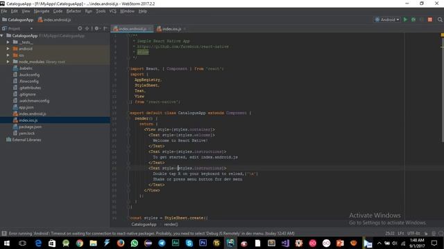The width and height of the screenshot is (444, 249).
Task: Fold the render() method gutter marker
Action: pos(128,118)
